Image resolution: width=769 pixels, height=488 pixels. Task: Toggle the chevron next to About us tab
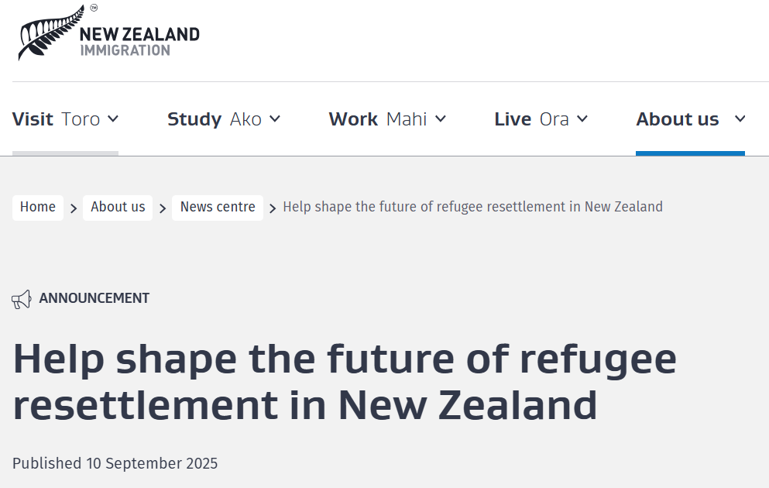tap(740, 119)
